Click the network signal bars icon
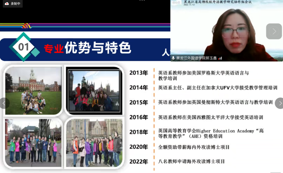The width and height of the screenshot is (283, 173). point(220,58)
